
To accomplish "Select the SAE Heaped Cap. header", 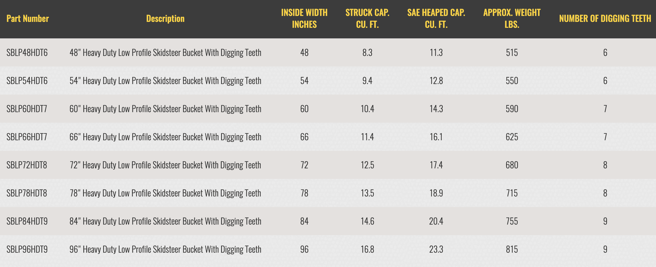I will point(436,19).
